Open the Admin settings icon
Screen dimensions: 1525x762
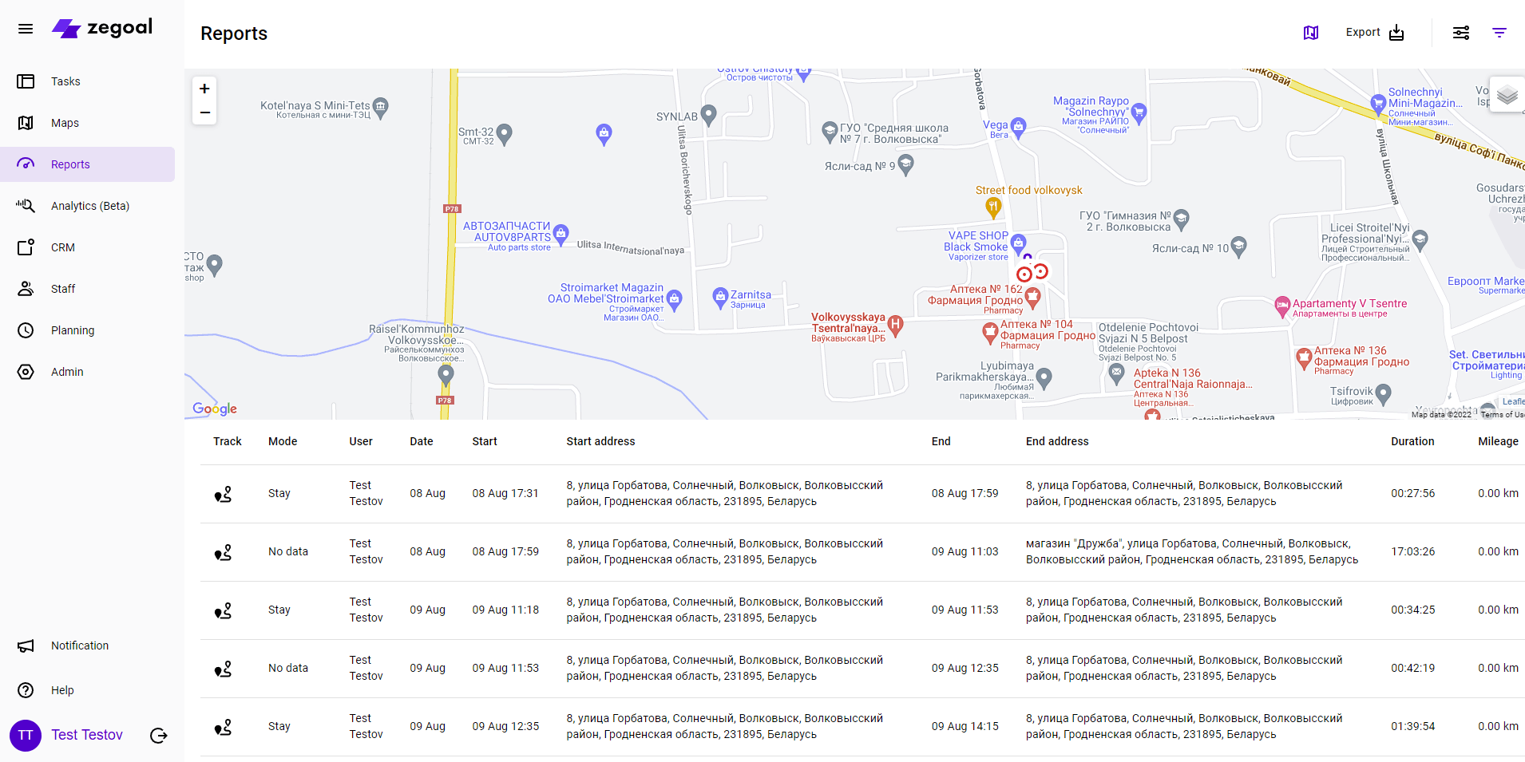pos(26,372)
